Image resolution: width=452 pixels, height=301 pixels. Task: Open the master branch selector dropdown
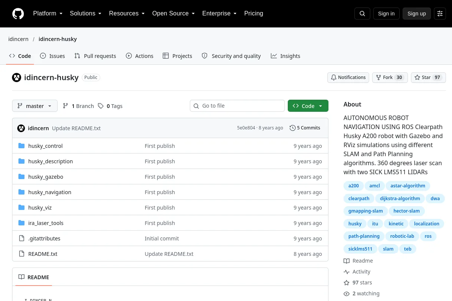(x=35, y=106)
